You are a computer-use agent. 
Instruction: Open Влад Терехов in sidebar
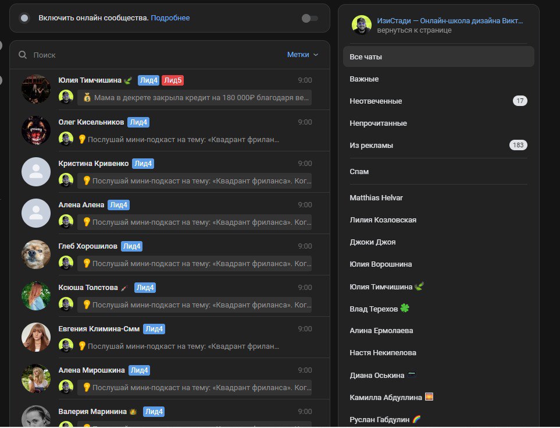[438, 309]
